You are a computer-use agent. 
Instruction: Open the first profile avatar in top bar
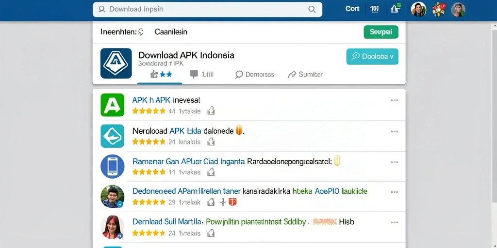(x=418, y=10)
